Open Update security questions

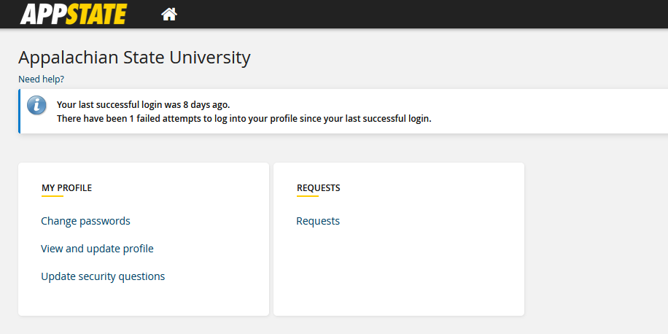(103, 276)
